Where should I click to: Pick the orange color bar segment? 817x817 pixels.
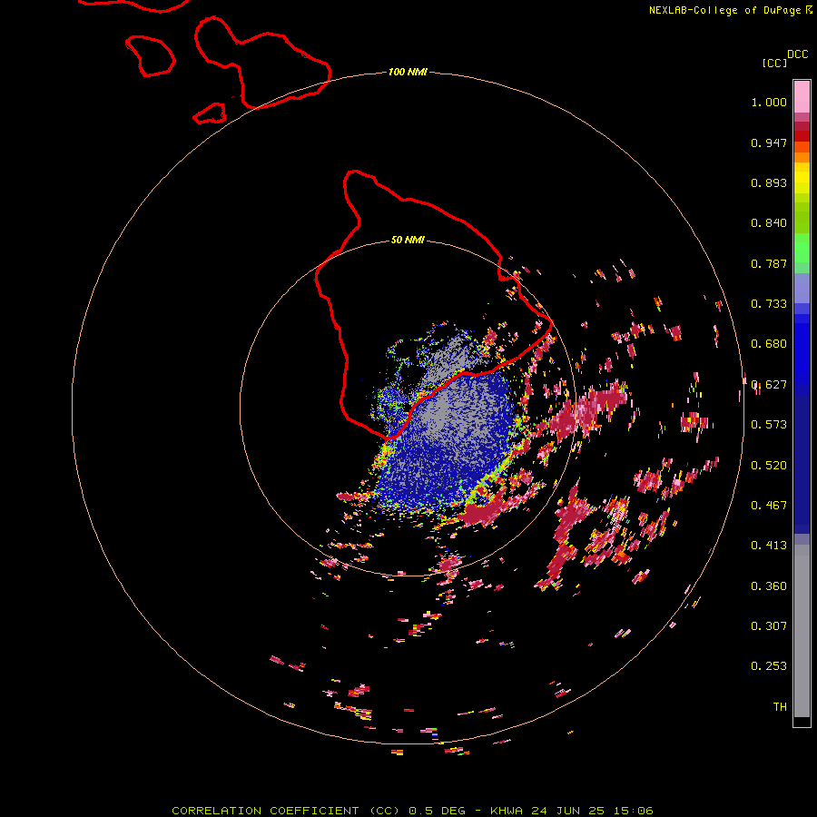point(802,157)
